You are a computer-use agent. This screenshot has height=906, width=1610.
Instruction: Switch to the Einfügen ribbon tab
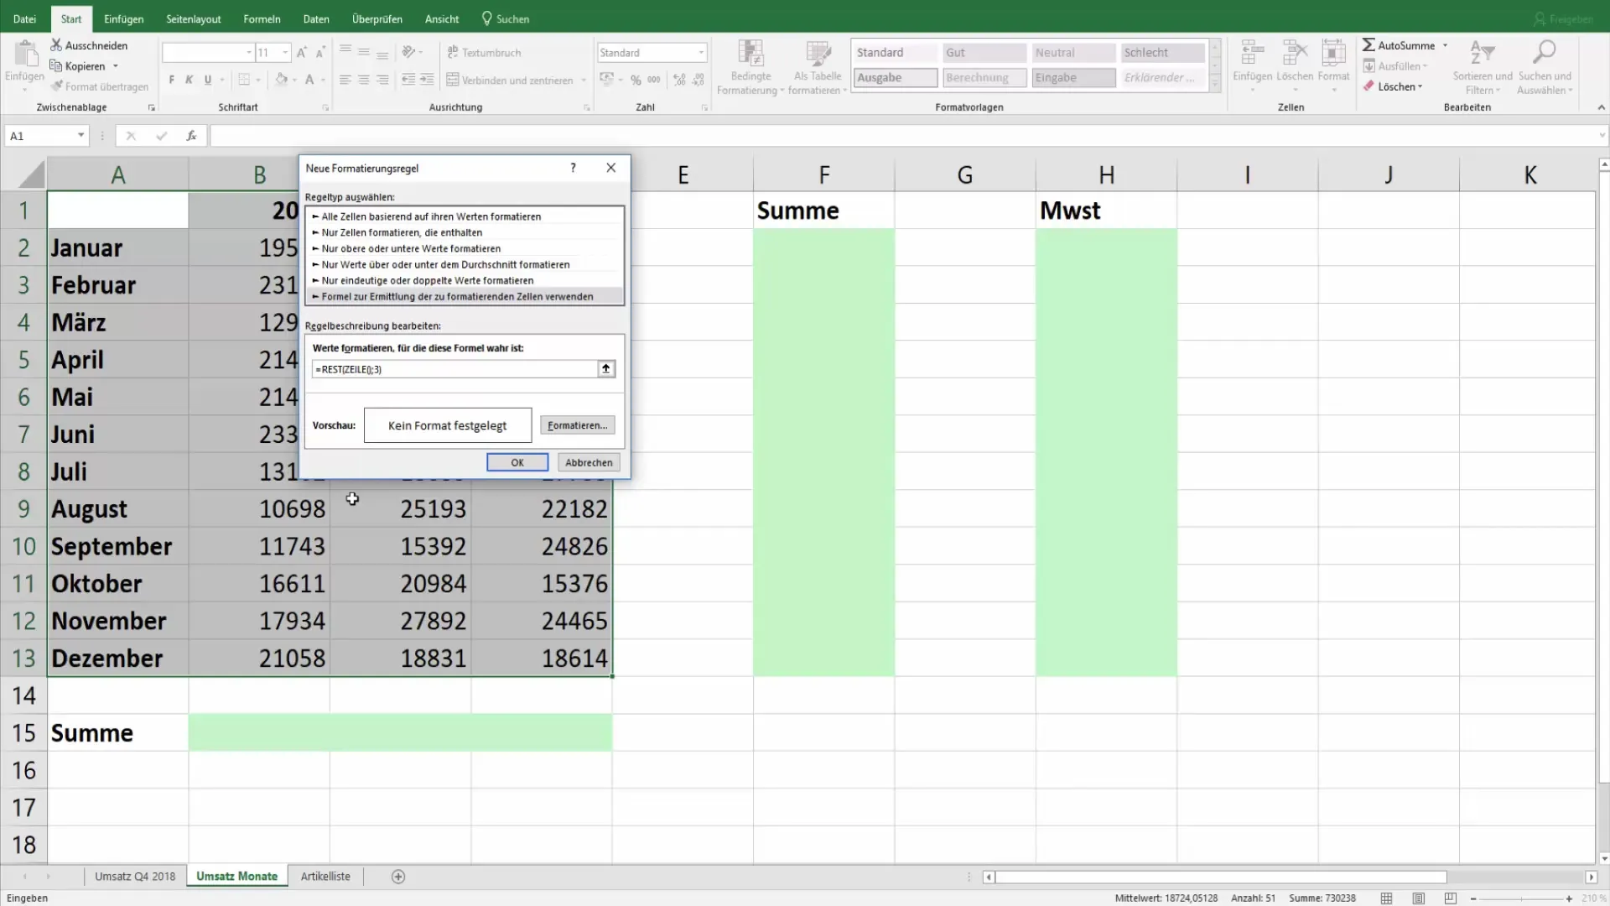click(123, 18)
